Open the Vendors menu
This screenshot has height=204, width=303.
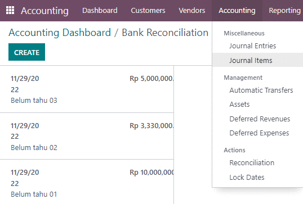coord(192,11)
